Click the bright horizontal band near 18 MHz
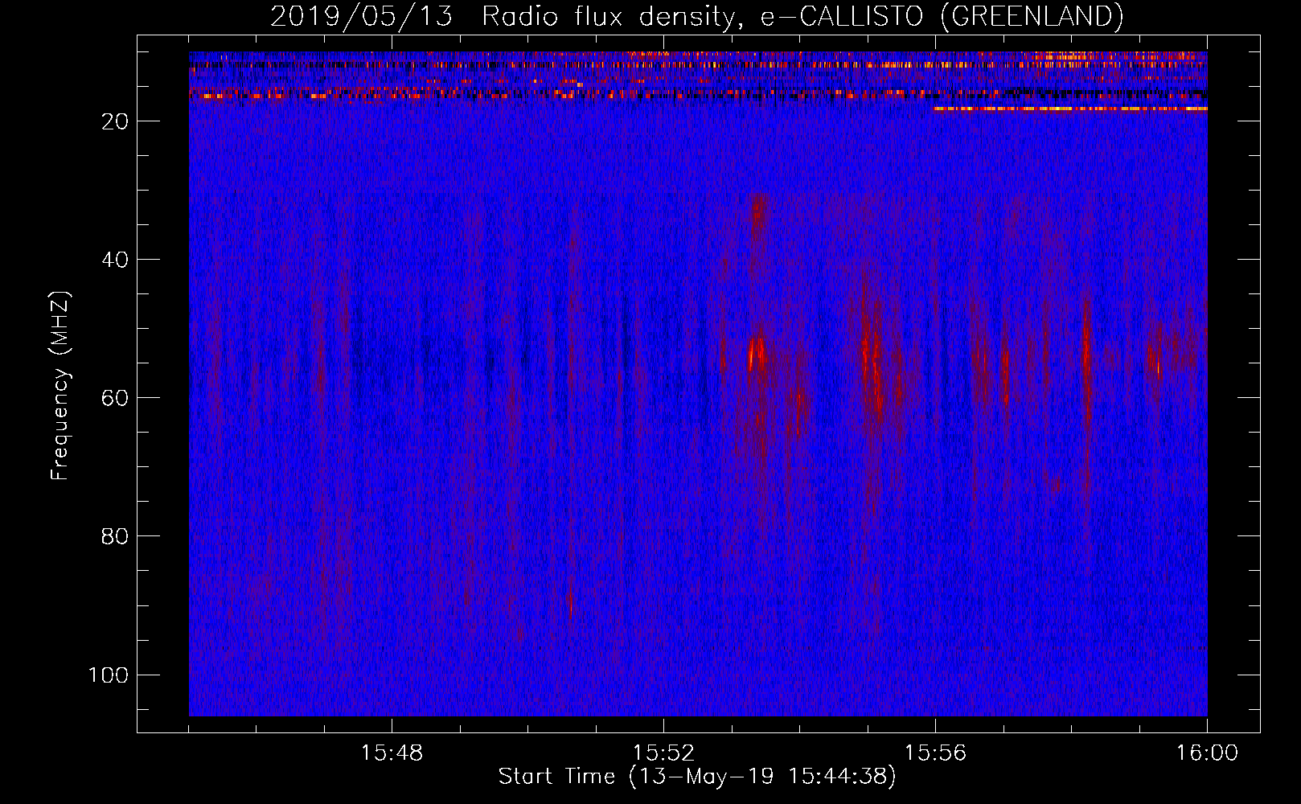The image size is (1301, 804). click(1070, 109)
